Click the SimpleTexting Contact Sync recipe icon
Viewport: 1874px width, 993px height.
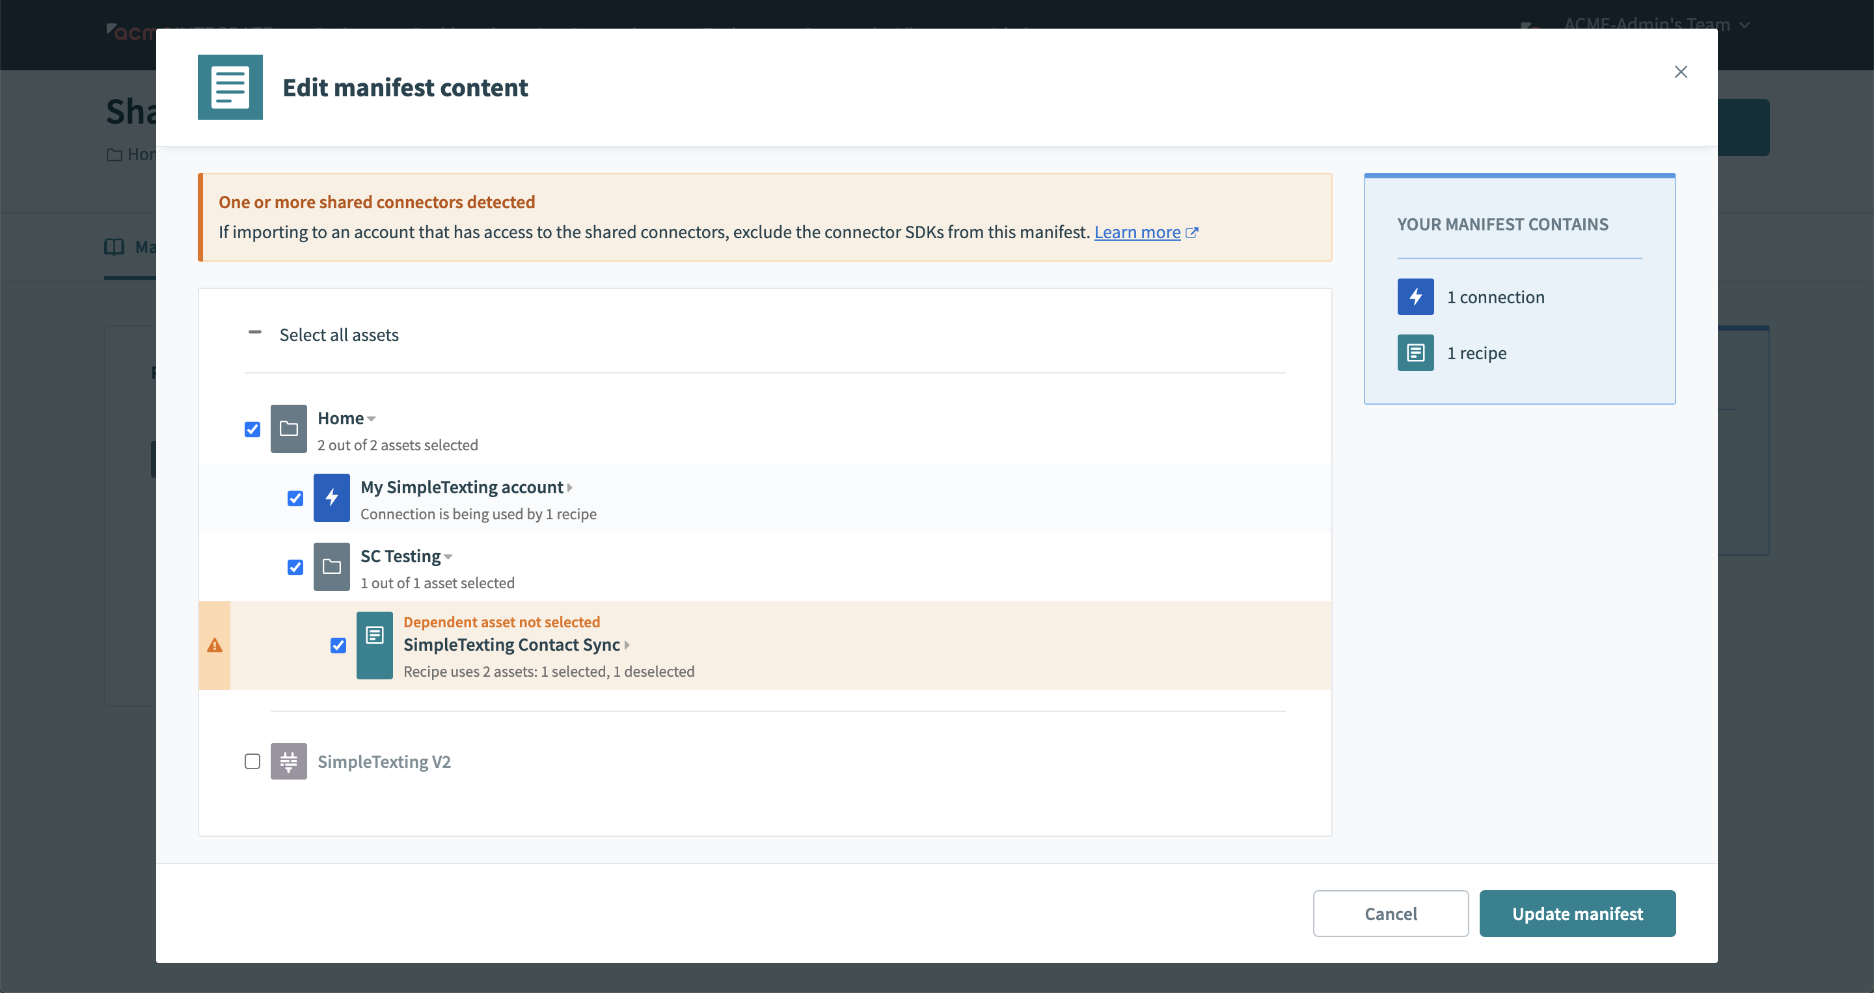(x=374, y=645)
